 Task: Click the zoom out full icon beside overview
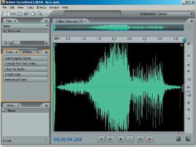189,27
